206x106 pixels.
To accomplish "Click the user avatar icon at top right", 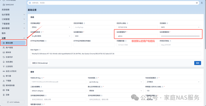I will 202,3.
